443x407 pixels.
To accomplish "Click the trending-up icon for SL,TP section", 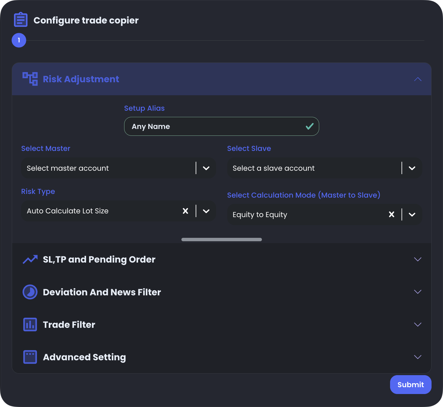I will 30,259.
